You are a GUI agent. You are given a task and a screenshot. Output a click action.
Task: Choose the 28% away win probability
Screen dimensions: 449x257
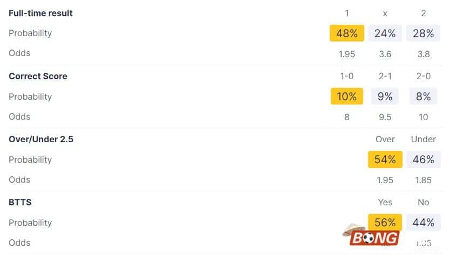click(423, 33)
